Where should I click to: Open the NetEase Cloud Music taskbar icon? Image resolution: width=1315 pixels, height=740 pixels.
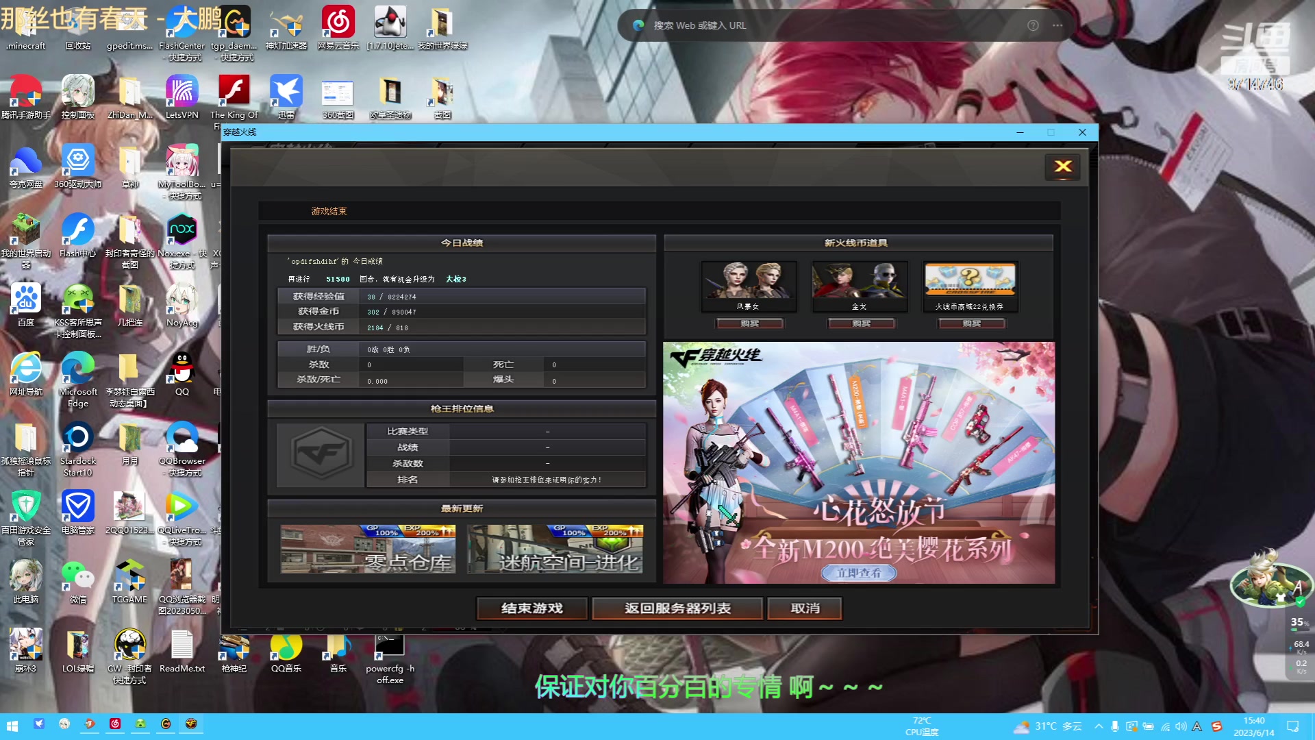pos(115,724)
